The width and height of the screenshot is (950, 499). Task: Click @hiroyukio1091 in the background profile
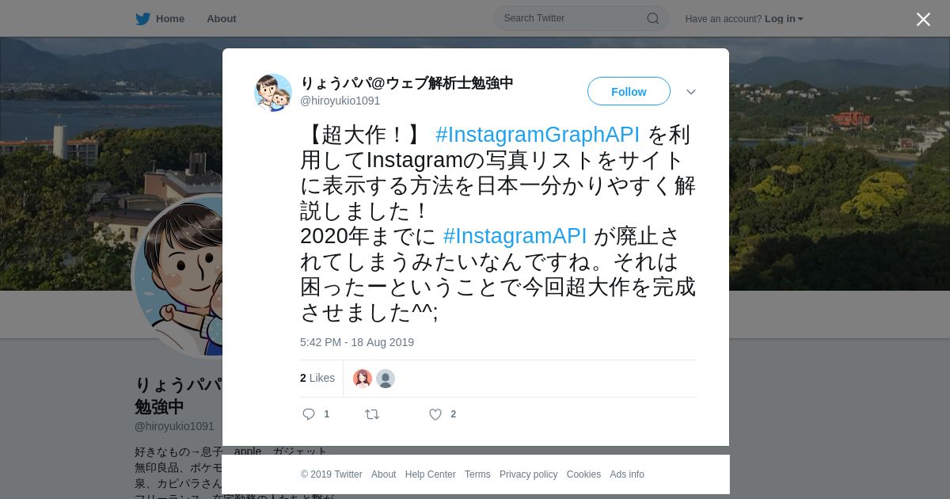(x=174, y=426)
